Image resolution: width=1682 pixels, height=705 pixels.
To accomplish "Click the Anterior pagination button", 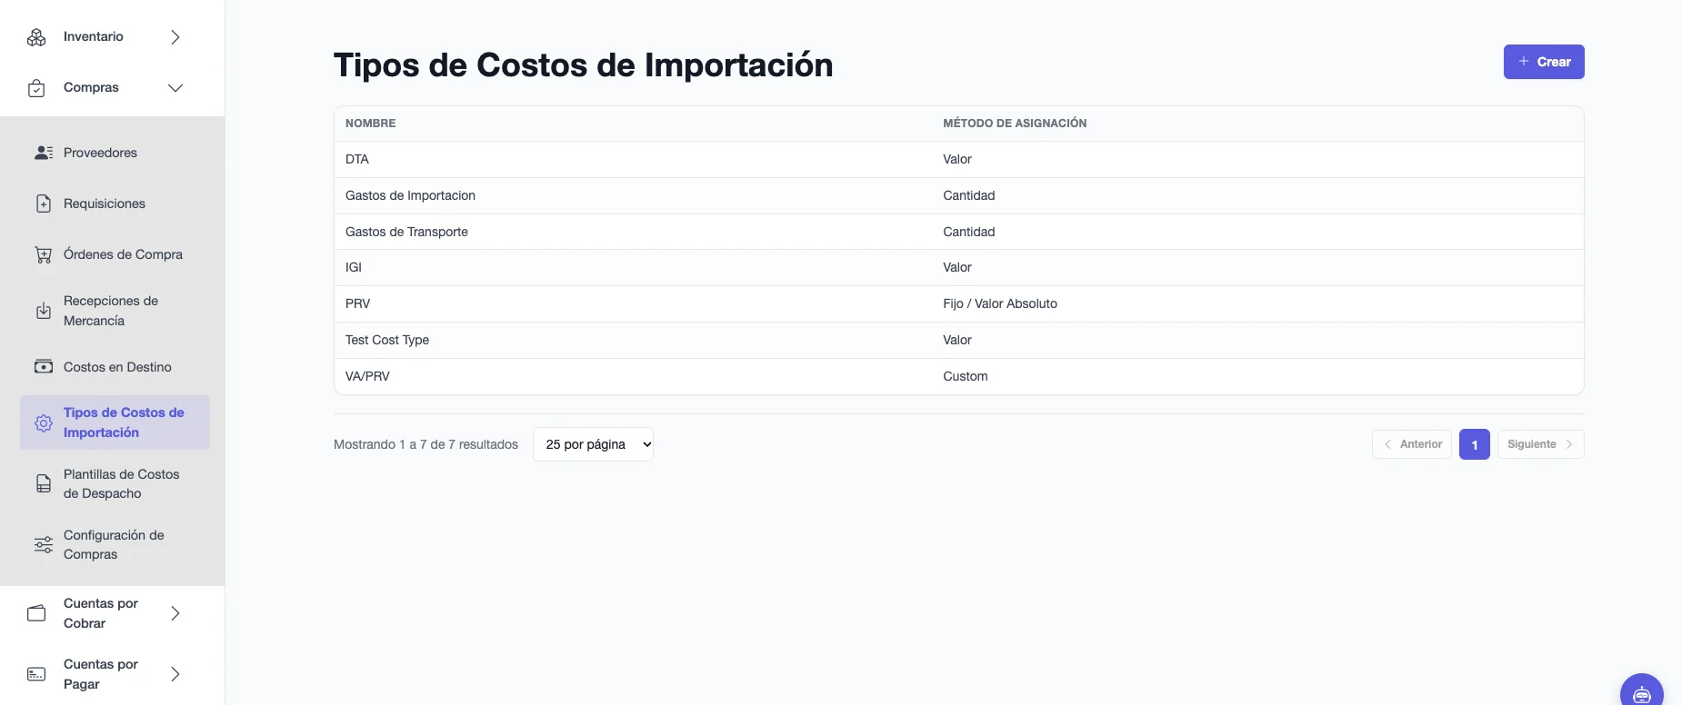I will [1412, 444].
